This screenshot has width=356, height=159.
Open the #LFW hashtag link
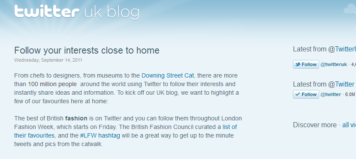[100, 135]
